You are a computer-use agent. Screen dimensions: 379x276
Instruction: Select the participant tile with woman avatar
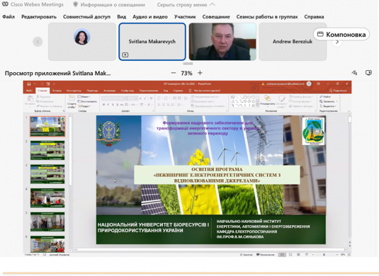(x=82, y=41)
